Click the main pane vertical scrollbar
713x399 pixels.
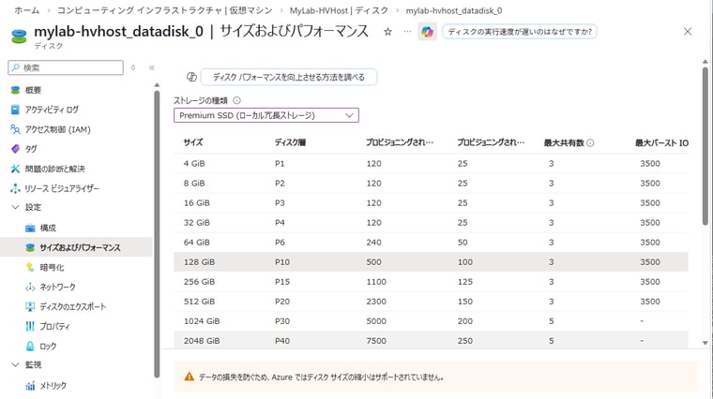click(x=705, y=145)
